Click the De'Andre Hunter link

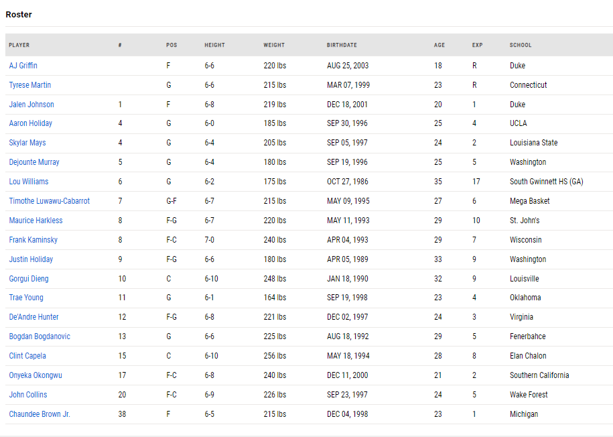[33, 317]
